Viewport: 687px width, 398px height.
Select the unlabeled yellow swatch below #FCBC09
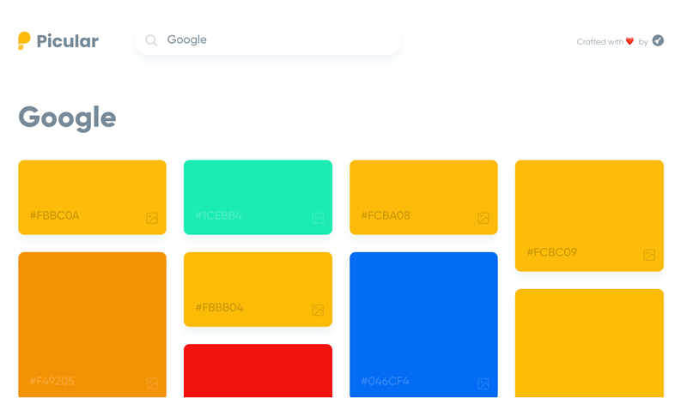pos(589,343)
